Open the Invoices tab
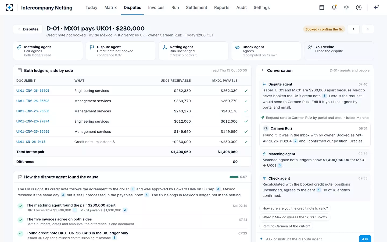Image resolution: width=387 pixels, height=242 pixels. 156,8
